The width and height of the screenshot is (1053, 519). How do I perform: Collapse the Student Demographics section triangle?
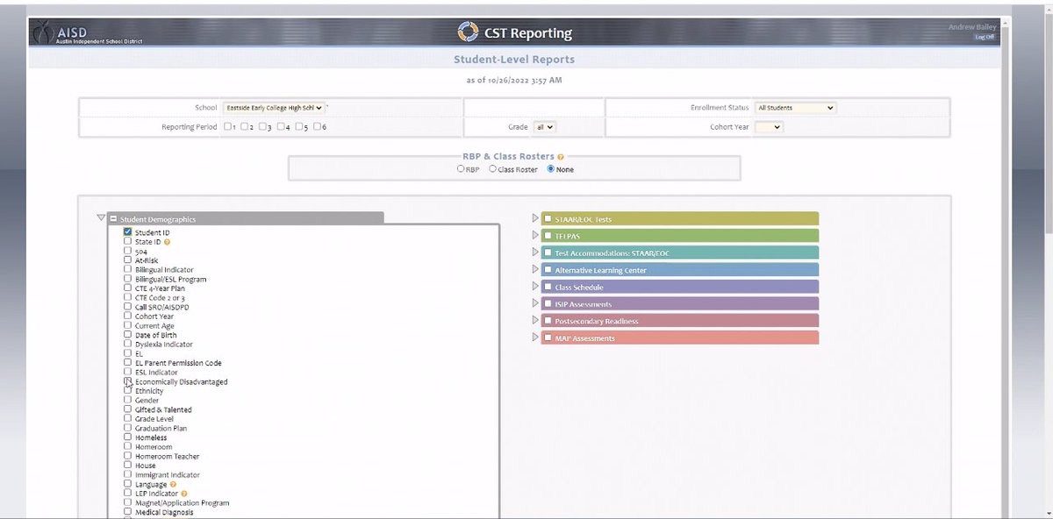point(101,217)
